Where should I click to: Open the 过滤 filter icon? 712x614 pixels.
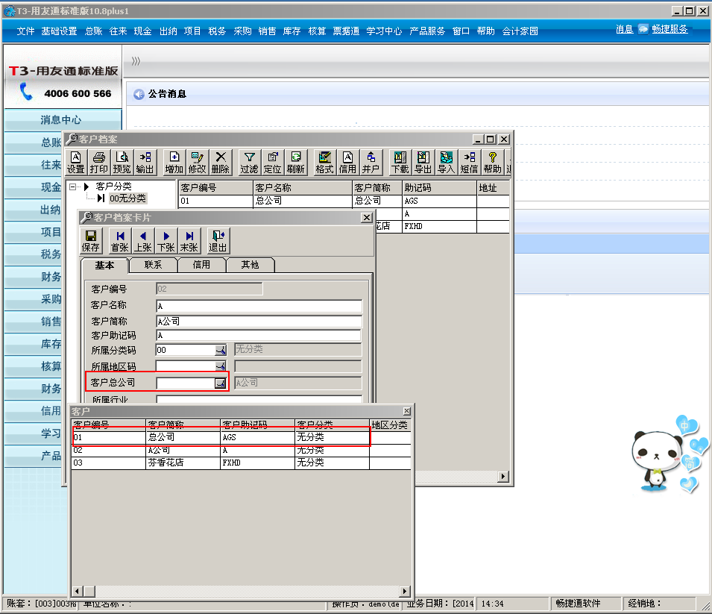pos(249,162)
